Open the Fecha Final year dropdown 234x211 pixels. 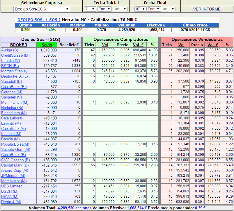pyautogui.click(x=168, y=9)
